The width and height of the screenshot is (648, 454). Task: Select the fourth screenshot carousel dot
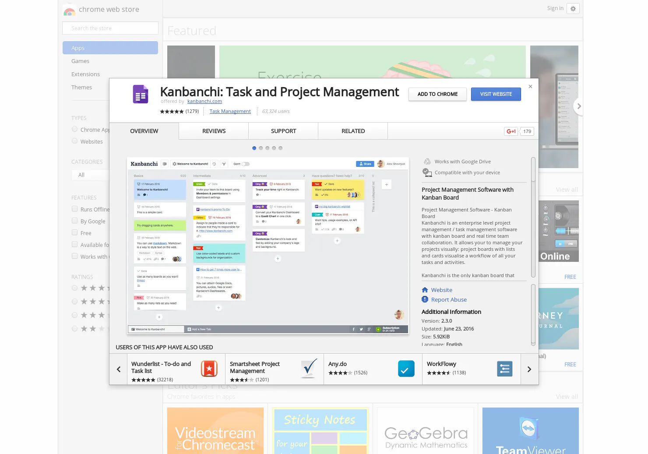coord(274,148)
